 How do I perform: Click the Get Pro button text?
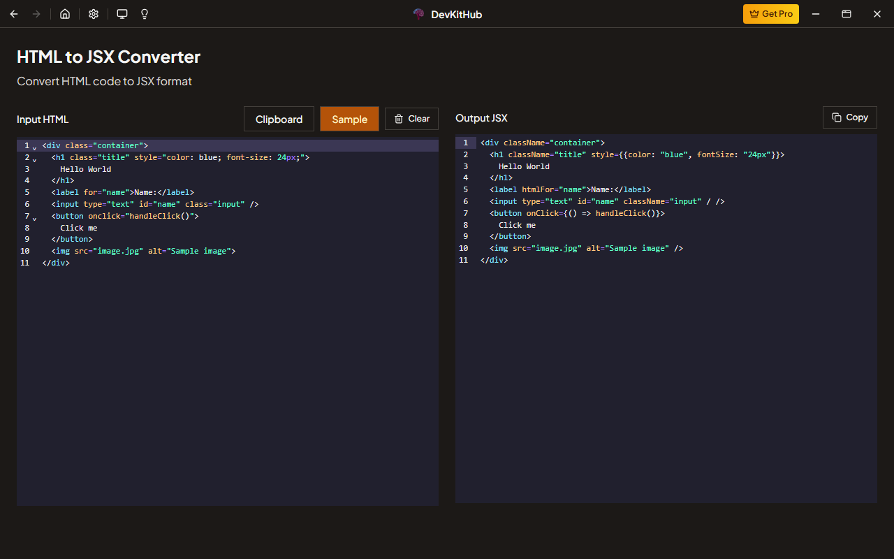pos(777,14)
